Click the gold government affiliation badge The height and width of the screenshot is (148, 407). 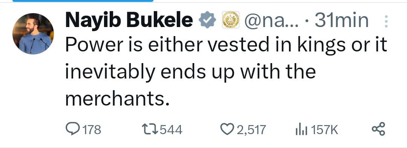231,20
